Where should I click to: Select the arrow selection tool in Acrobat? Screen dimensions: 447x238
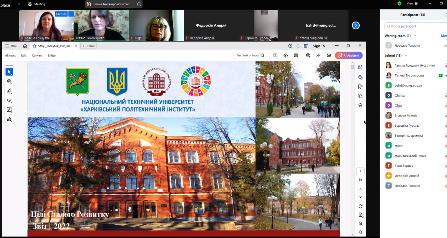(x=9, y=72)
